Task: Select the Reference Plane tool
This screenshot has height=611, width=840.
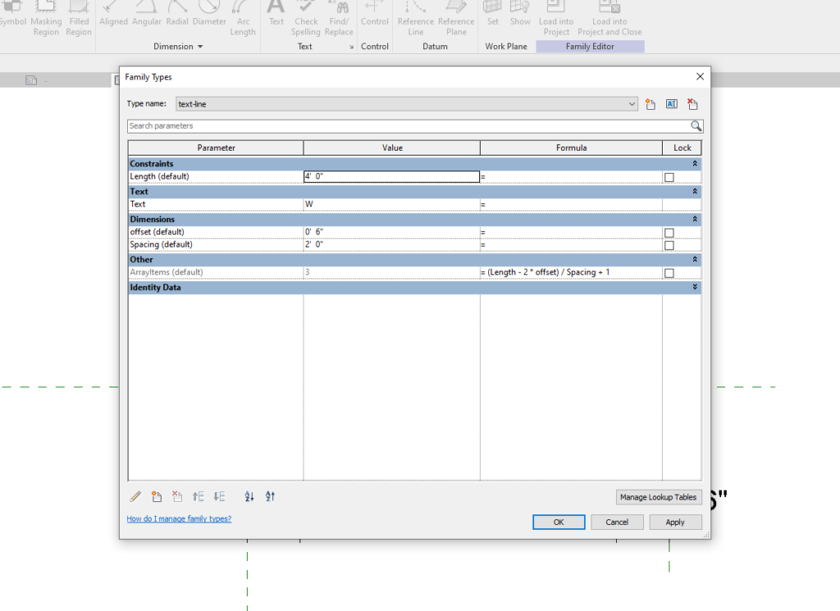Action: pos(456,19)
